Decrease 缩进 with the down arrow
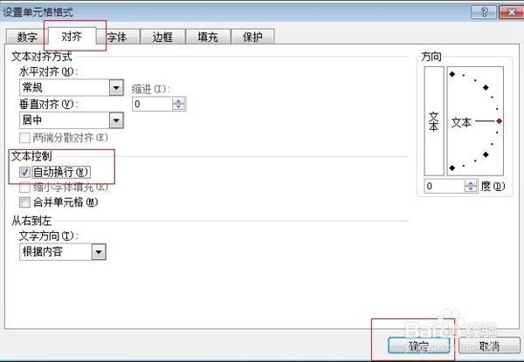The width and height of the screenshot is (524, 362). coord(178,107)
